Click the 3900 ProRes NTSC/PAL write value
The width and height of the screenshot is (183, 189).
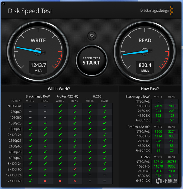158,131
